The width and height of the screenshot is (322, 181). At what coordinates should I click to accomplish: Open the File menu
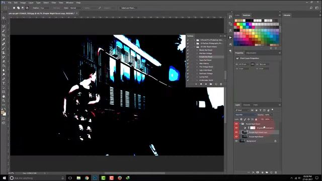click(x=10, y=3)
